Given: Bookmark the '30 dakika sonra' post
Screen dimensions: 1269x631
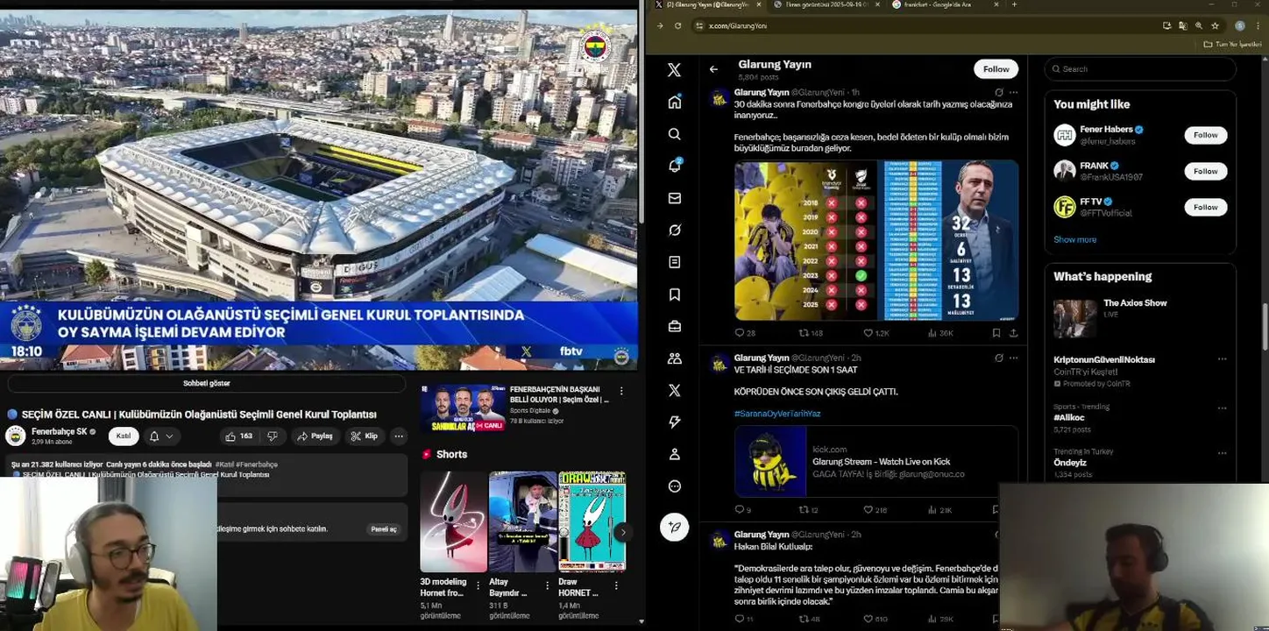Looking at the screenshot, I should pos(996,333).
